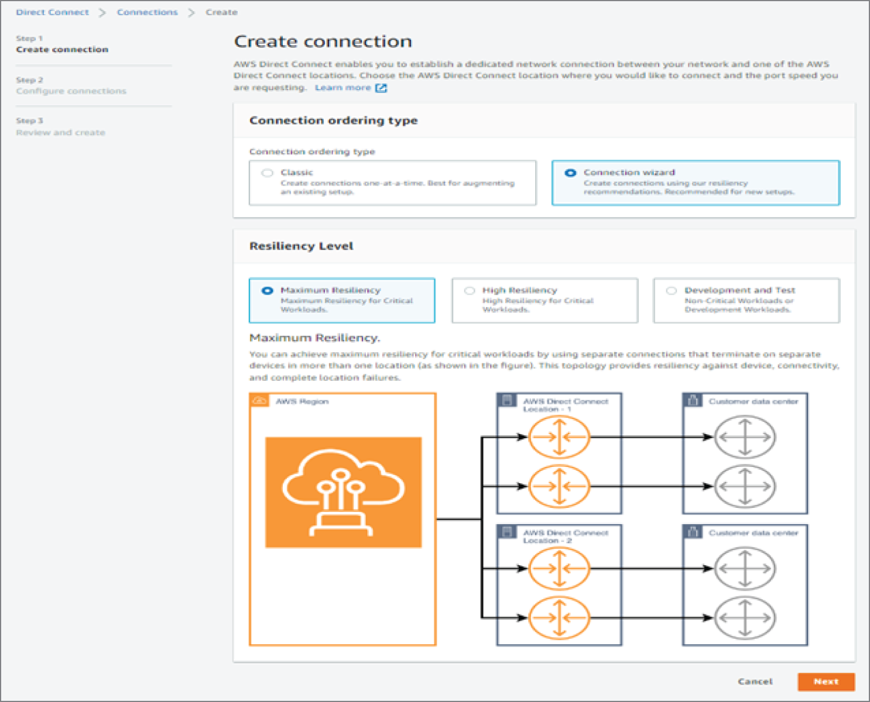This screenshot has height=702, width=870.
Task: Click the bottom router icon in Location 1
Action: coord(559,486)
